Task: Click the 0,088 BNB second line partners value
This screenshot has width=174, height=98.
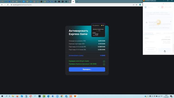Action: pos(101,47)
